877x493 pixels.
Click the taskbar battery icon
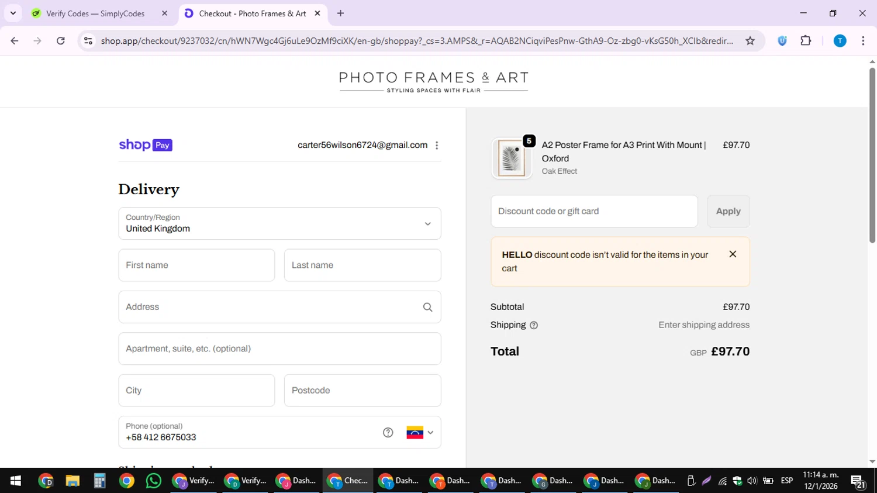[x=768, y=481]
